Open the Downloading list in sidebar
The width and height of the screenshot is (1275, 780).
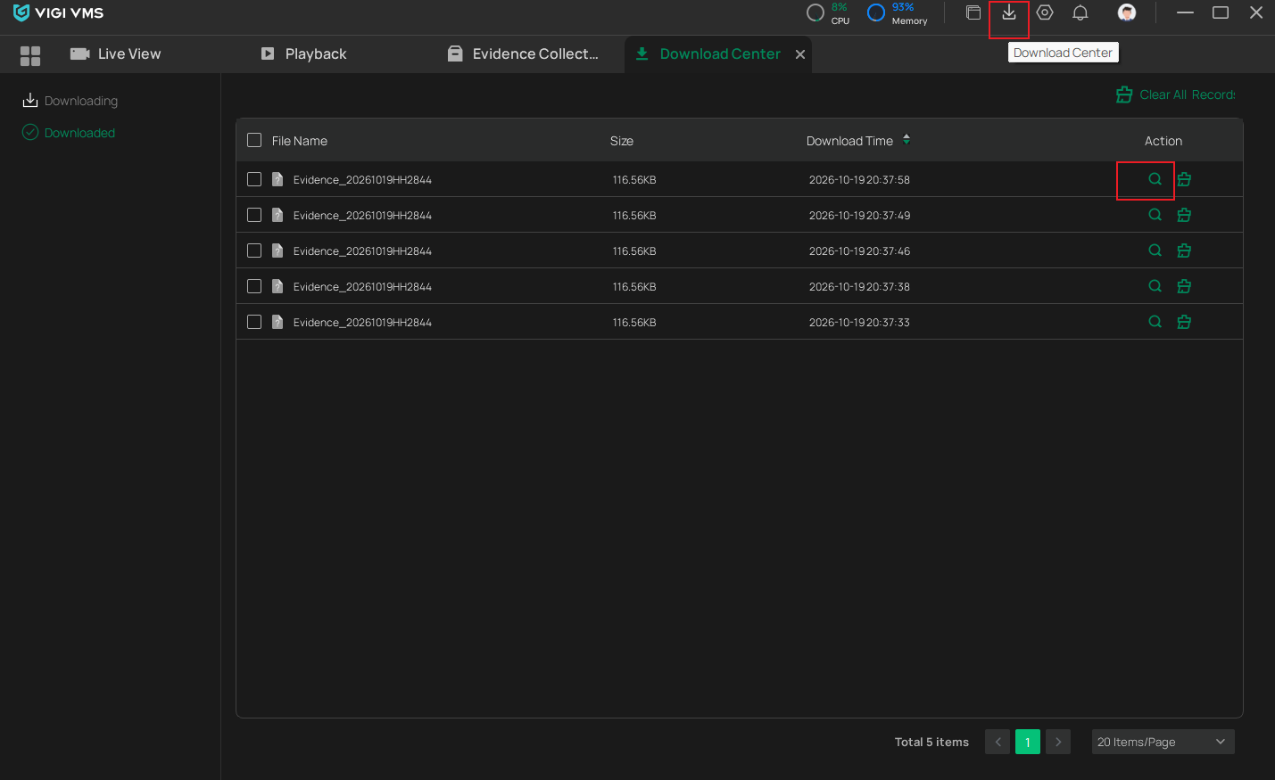[x=70, y=101]
